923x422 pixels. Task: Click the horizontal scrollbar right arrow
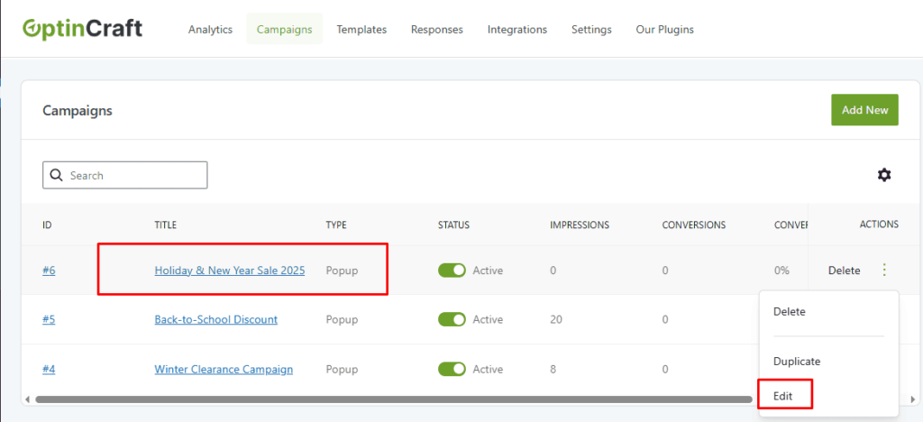(912, 399)
